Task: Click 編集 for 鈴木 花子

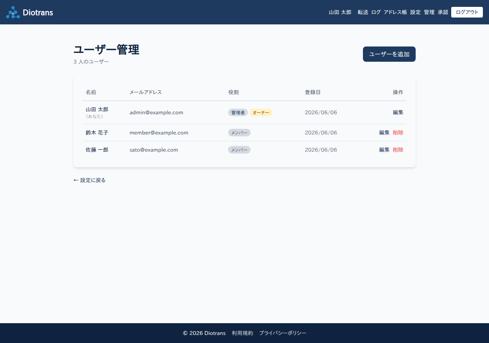Action: point(384,133)
